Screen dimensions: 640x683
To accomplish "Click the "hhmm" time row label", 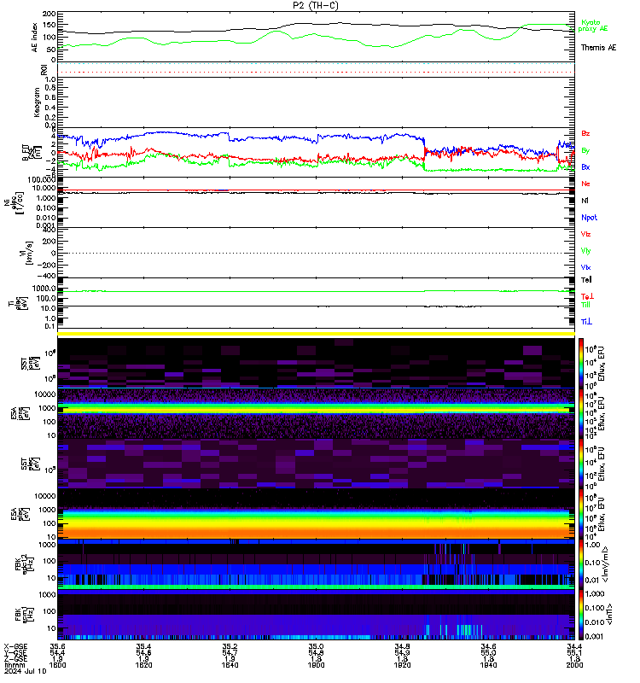I will (13, 665).
